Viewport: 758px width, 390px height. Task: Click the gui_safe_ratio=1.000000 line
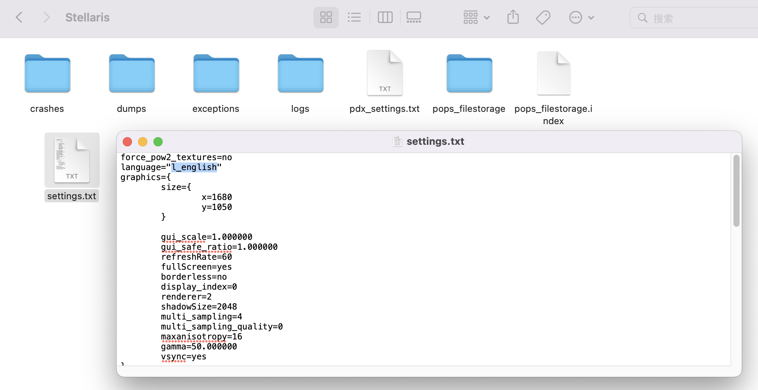coord(219,247)
